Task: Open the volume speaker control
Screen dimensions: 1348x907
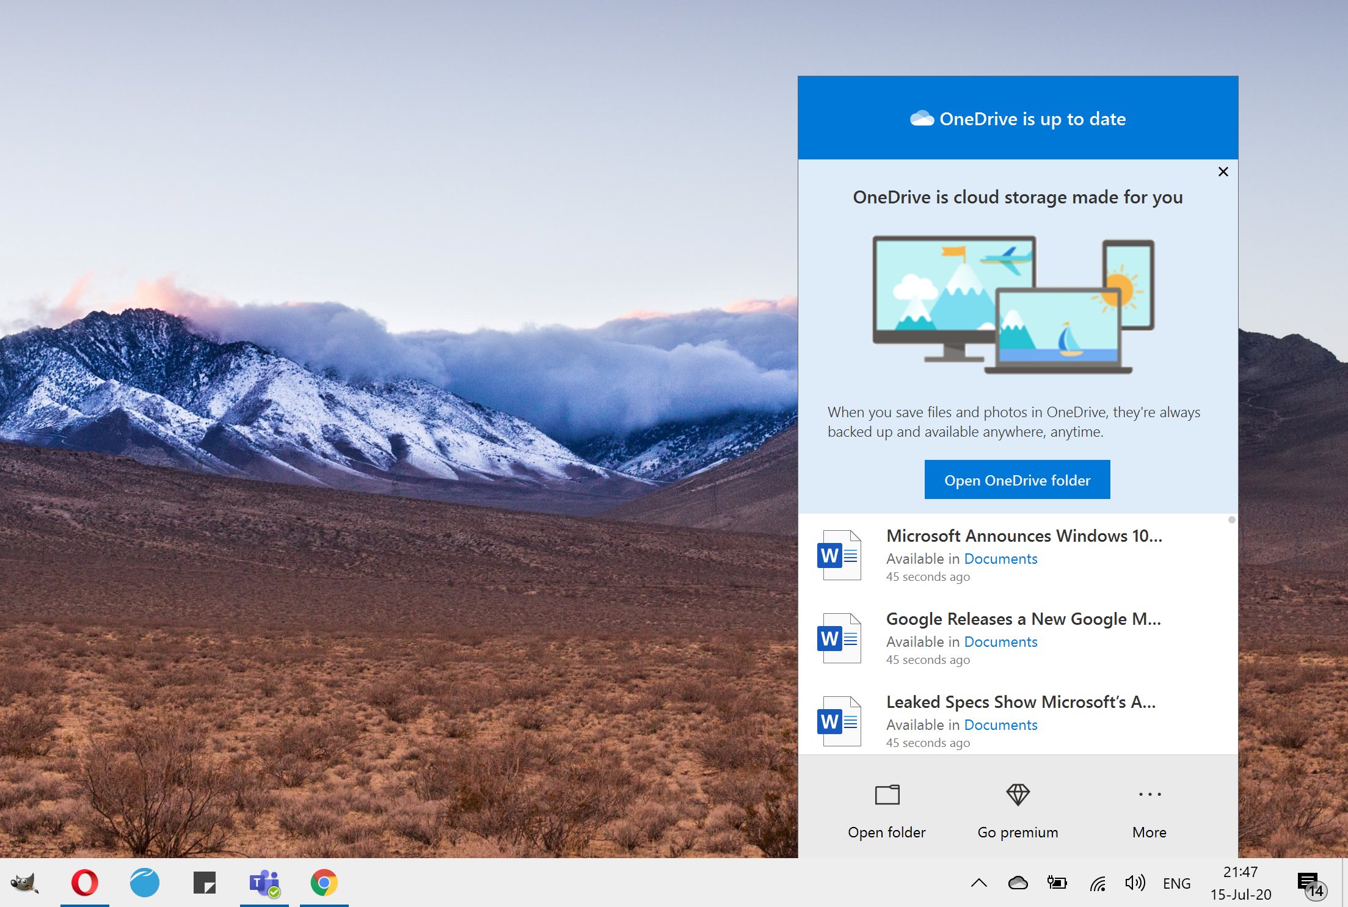Action: click(x=1135, y=883)
